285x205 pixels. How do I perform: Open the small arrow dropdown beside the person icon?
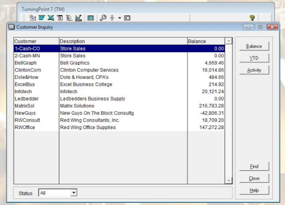pos(120,18)
